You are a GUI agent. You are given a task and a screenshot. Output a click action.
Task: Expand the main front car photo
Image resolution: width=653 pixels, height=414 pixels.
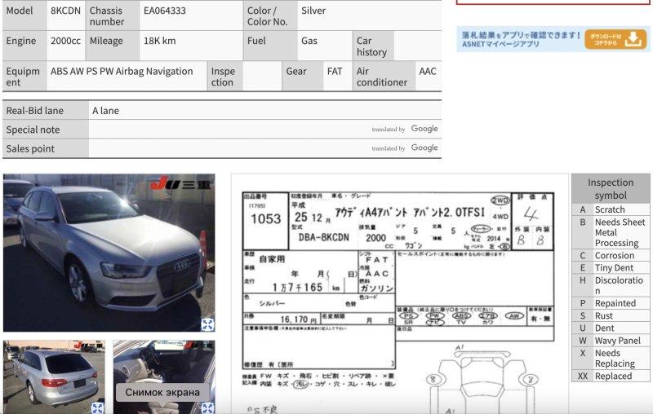[207, 324]
